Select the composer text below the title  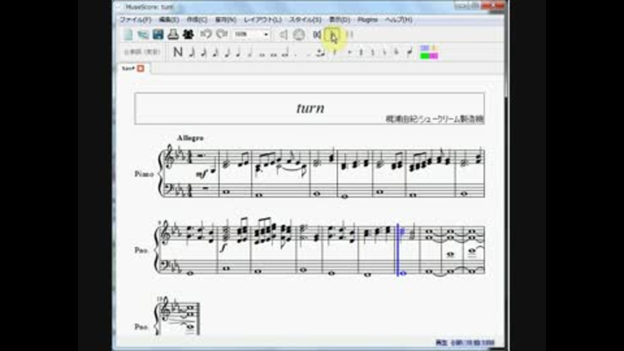[x=435, y=119]
